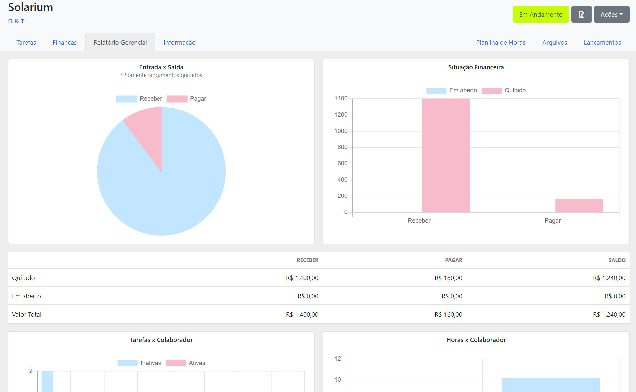Click the small Pagar Quitado bar
This screenshot has width=636, height=392.
579,206
